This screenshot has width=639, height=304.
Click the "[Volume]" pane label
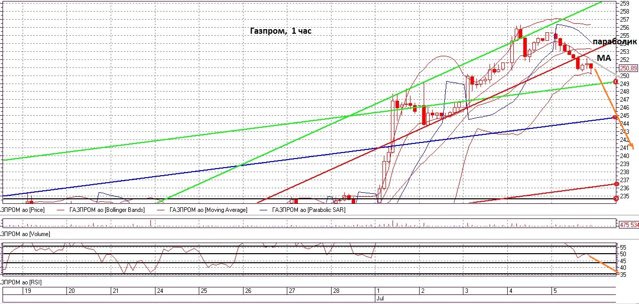tap(25, 235)
